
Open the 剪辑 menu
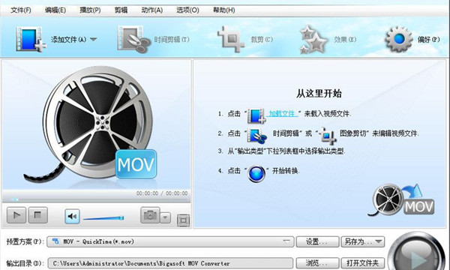tap(121, 10)
